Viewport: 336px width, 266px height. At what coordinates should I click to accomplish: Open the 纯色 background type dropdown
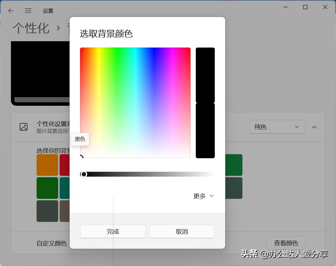pos(277,127)
